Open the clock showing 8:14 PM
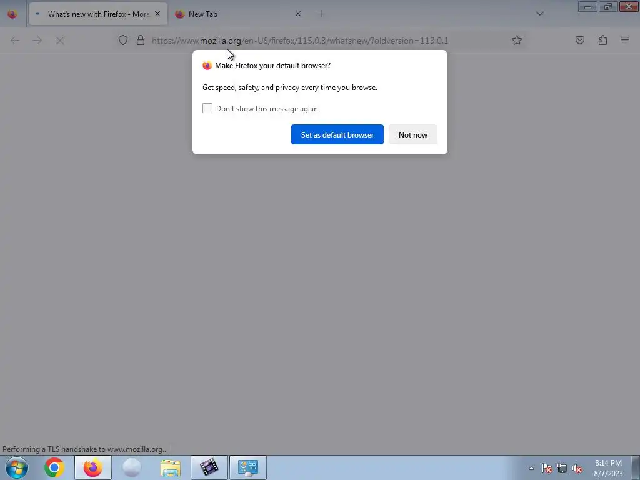The image size is (640, 480). (x=607, y=468)
